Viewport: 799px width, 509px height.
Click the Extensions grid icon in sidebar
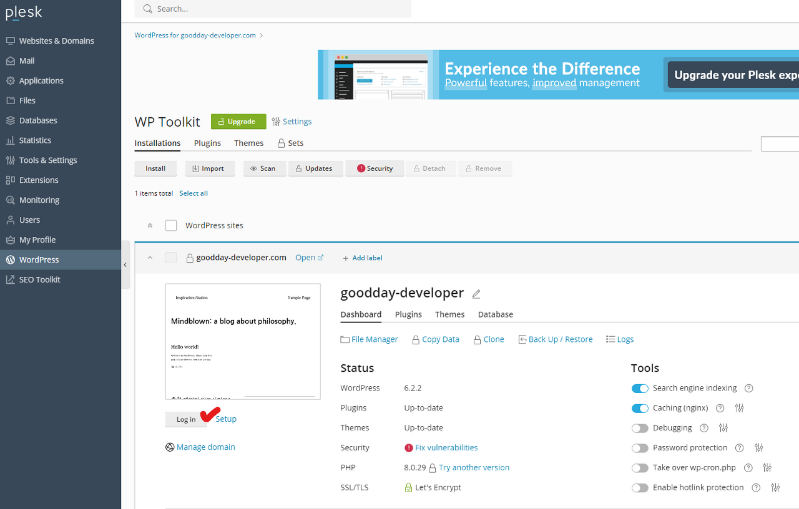coord(10,180)
